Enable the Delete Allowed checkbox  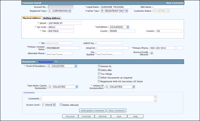pyautogui.click(x=61, y=105)
